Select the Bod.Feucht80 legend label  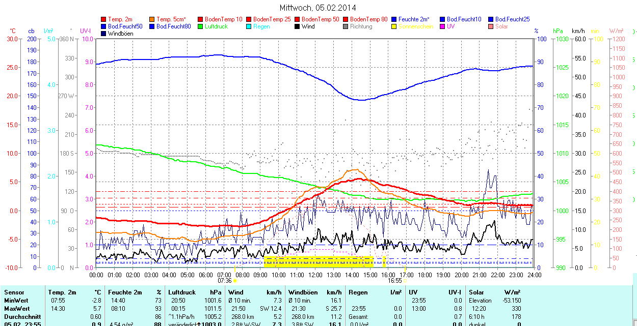pyautogui.click(x=173, y=26)
